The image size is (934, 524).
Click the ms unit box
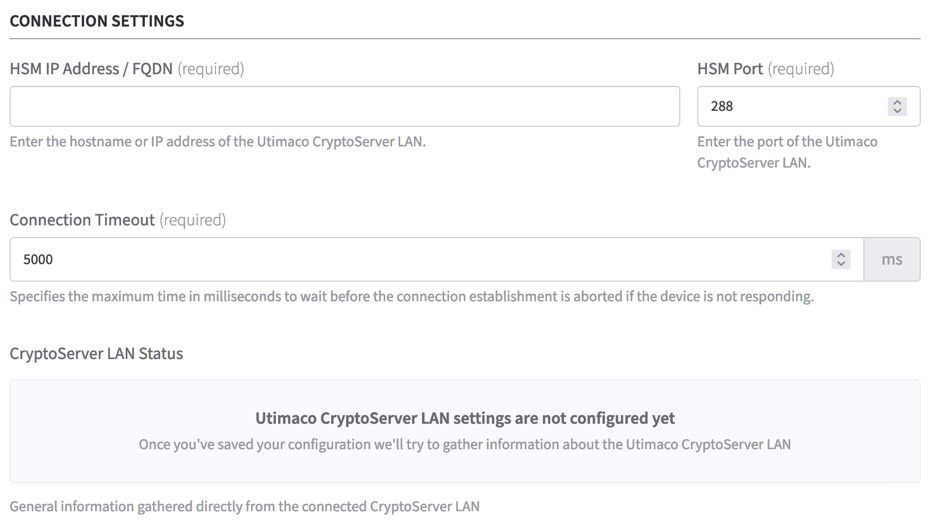(x=892, y=259)
